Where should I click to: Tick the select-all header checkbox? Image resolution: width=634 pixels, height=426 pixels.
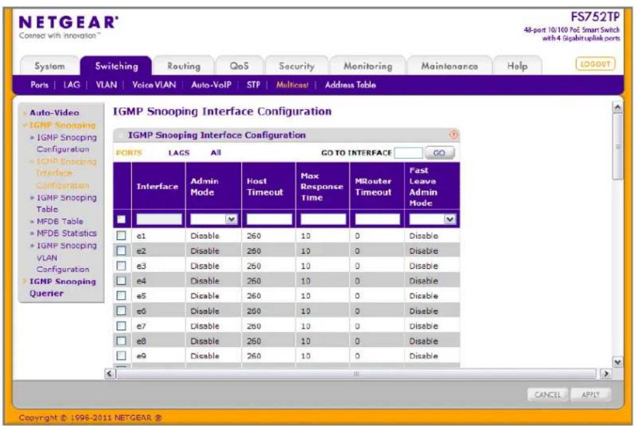point(122,219)
